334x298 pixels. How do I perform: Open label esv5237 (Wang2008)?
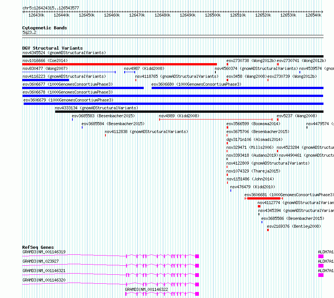click(297, 116)
